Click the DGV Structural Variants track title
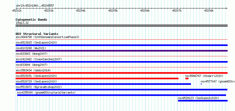This screenshot has height=111, width=235. click(x=37, y=34)
